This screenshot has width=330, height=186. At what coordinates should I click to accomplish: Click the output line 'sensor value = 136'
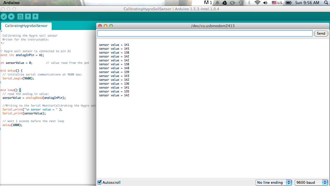tap(114, 84)
